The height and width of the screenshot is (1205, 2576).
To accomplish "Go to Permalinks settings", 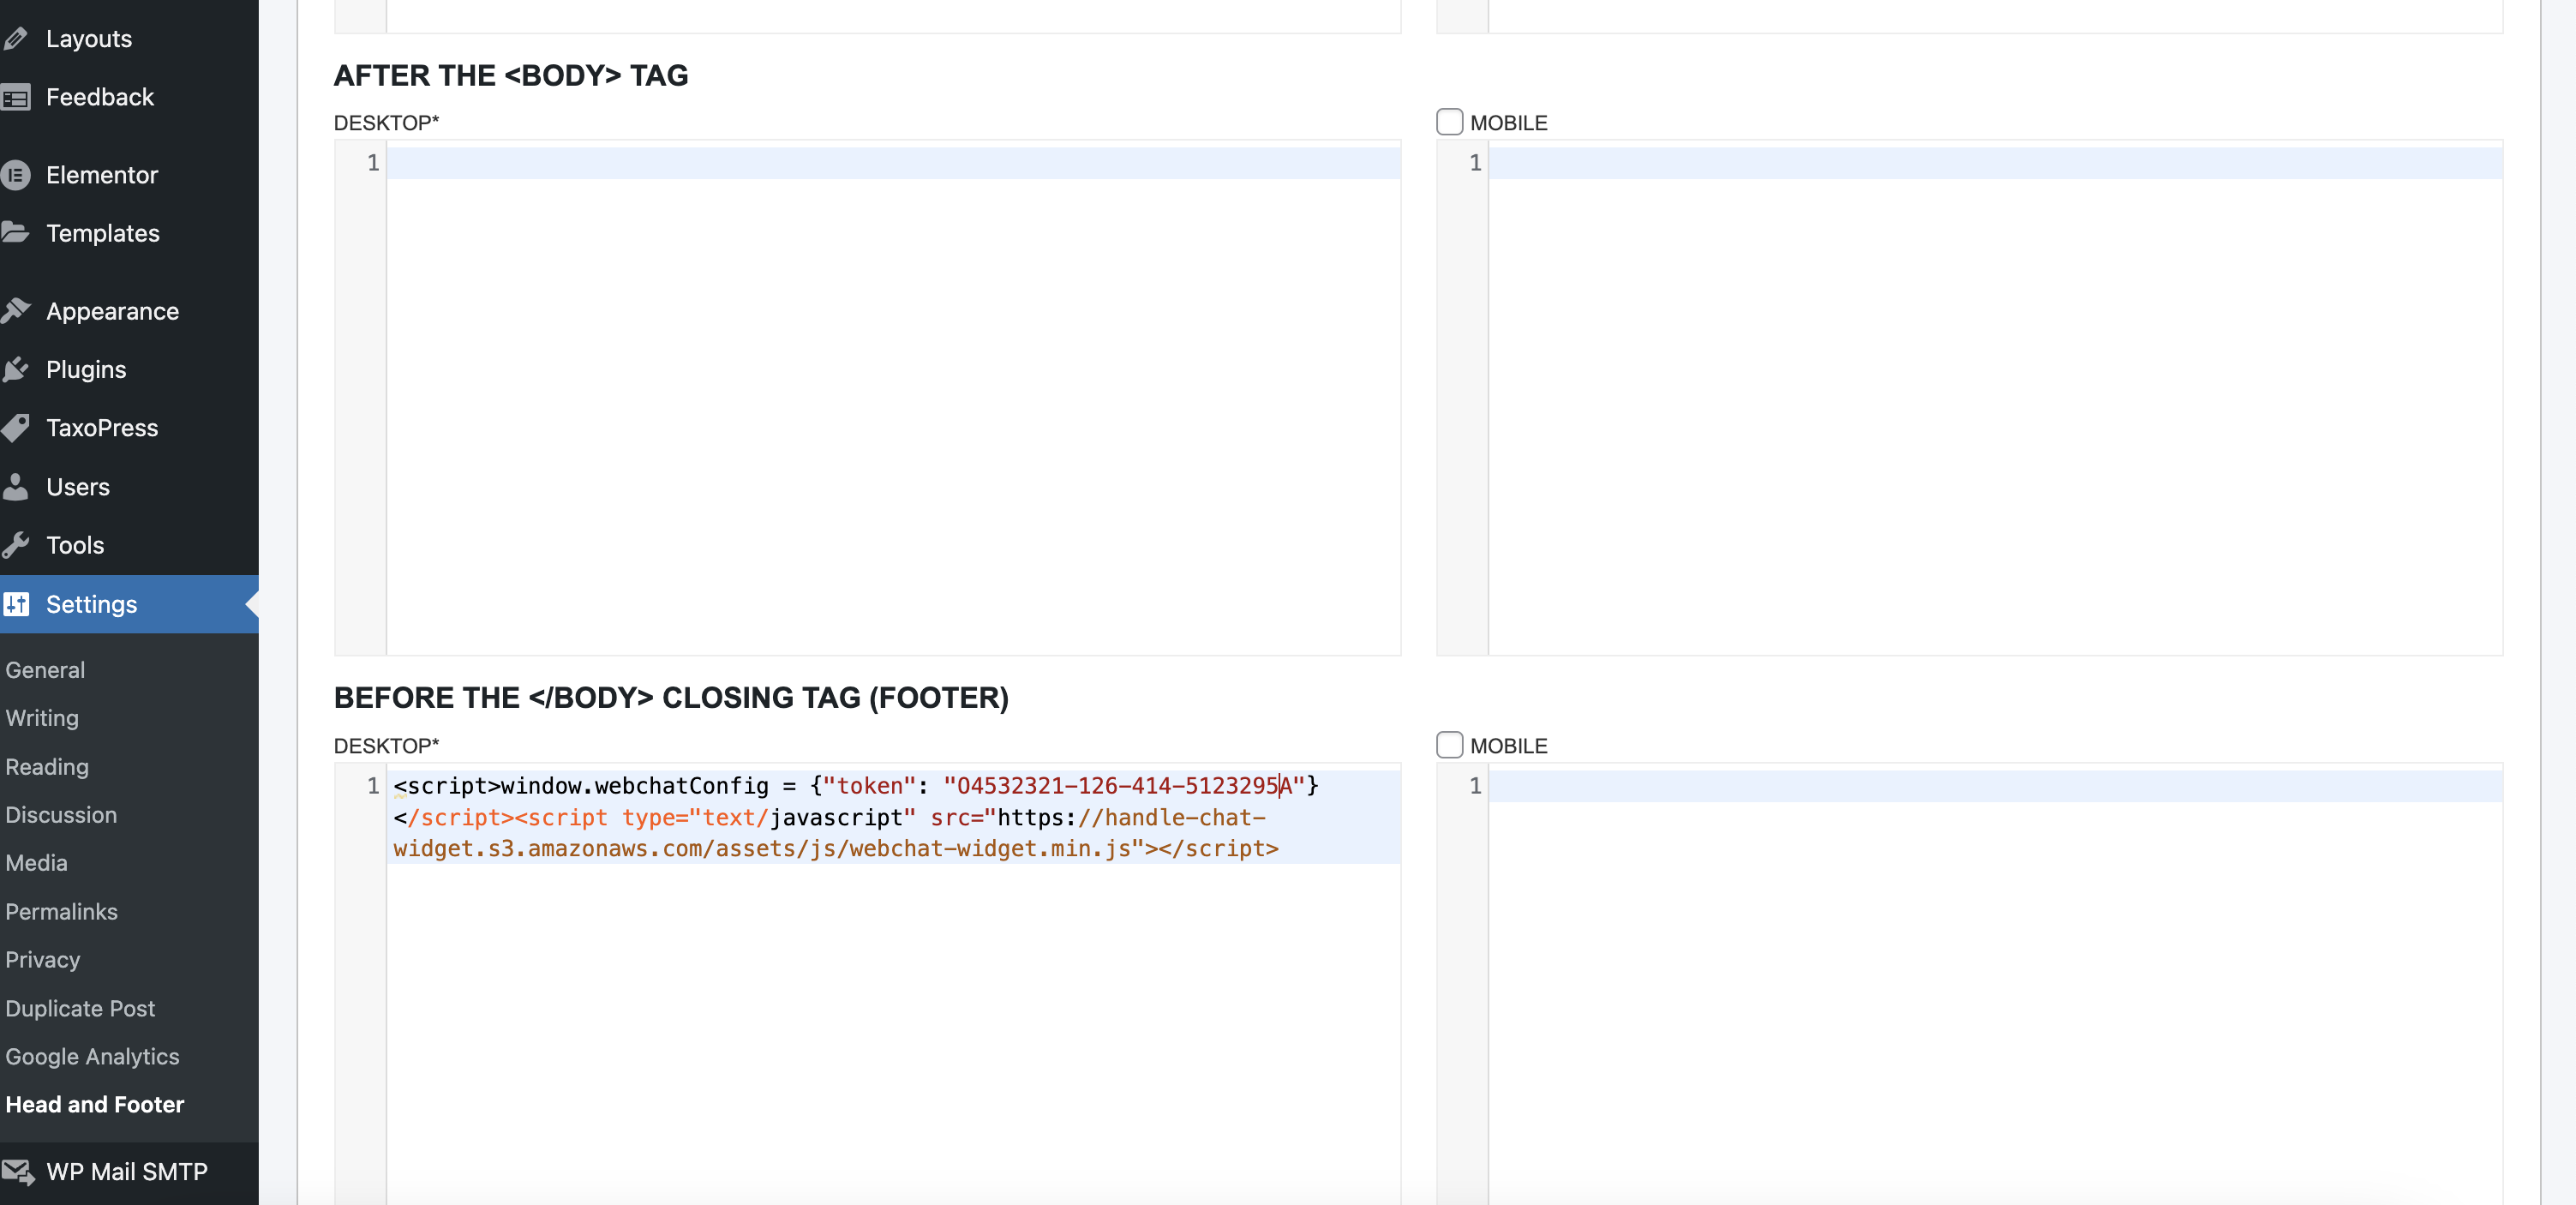I will [x=62, y=911].
